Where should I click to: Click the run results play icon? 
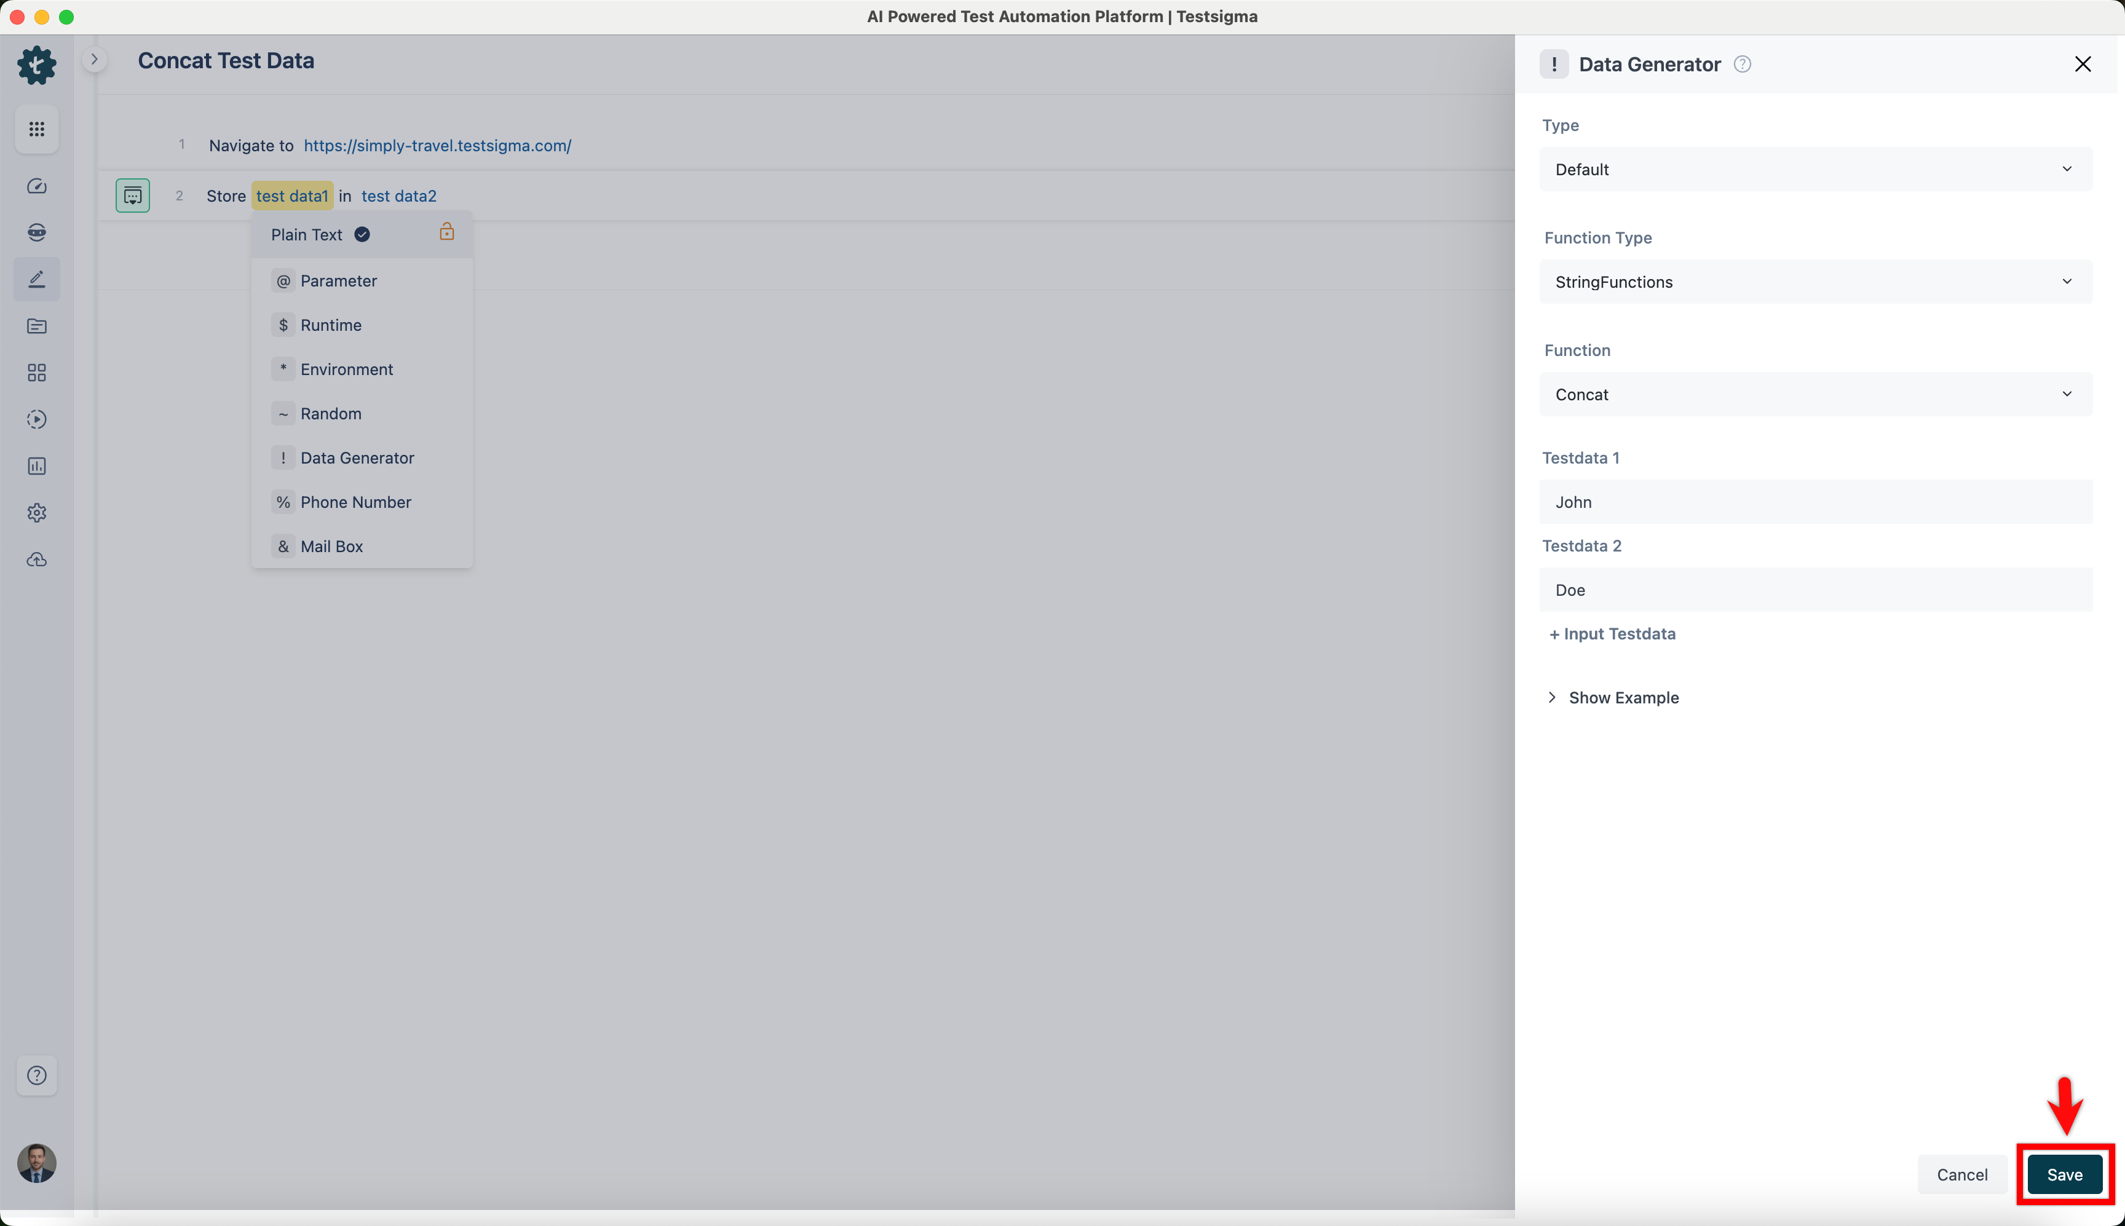point(36,419)
